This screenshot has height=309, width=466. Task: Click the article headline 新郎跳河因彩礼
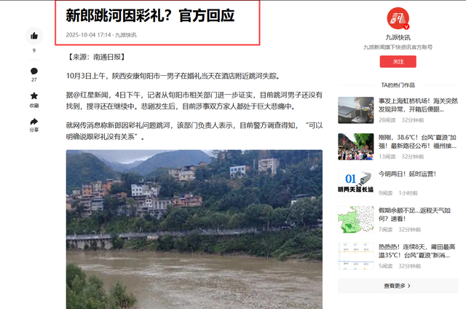click(150, 15)
